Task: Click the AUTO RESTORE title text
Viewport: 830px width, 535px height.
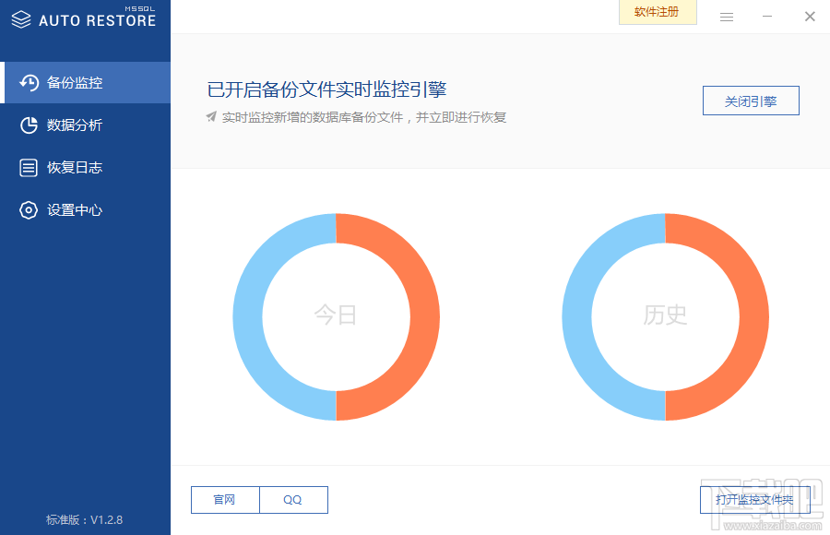Action: coord(98,20)
